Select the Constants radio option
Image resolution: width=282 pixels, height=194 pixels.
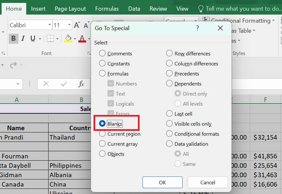(x=102, y=63)
